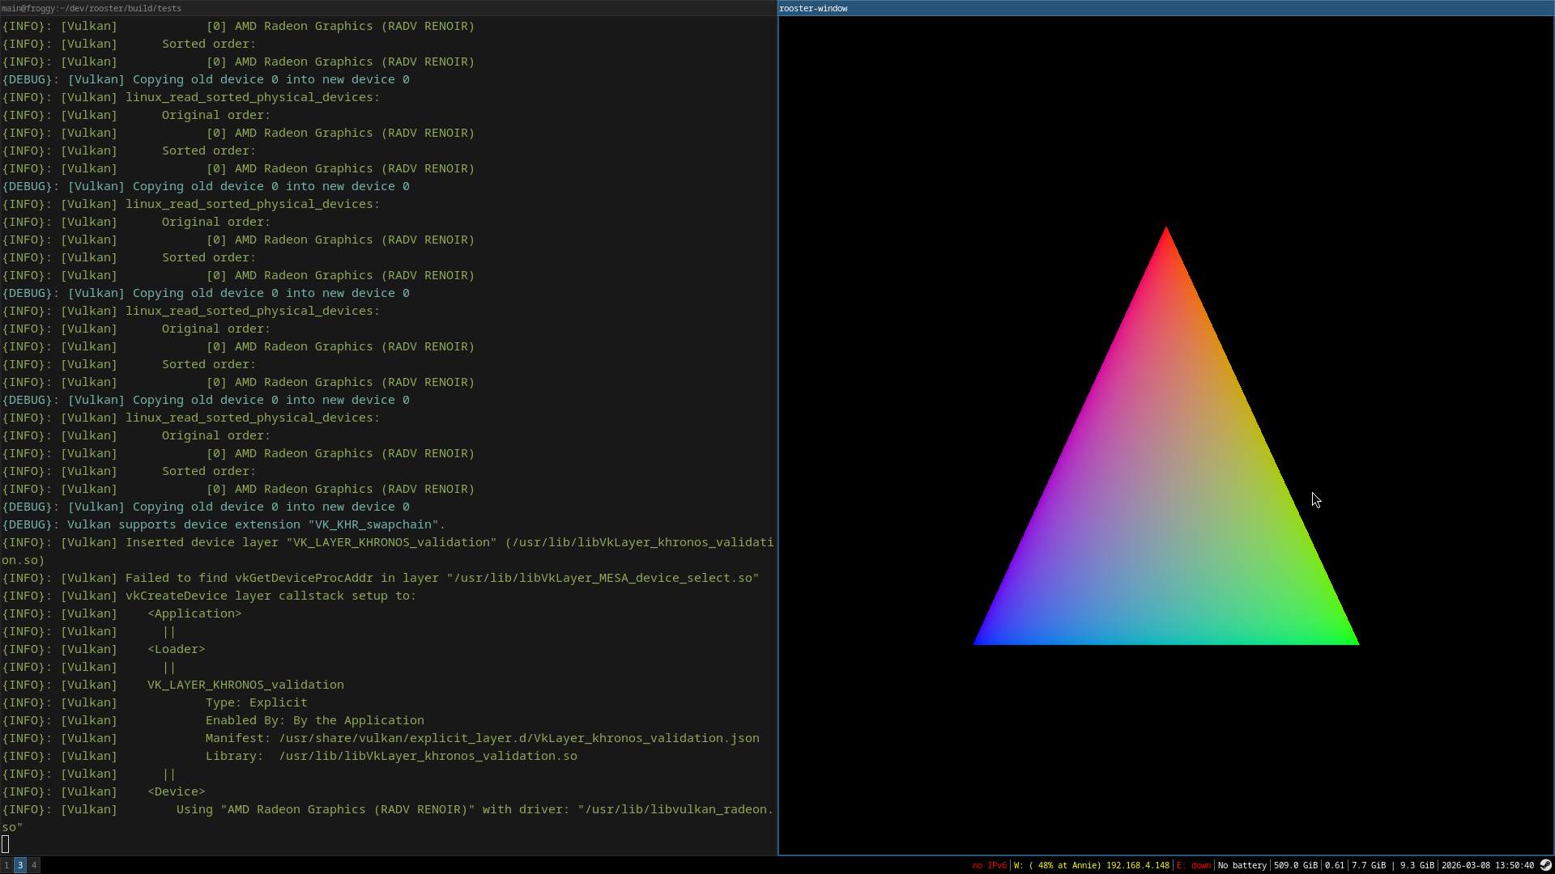Click the Steam tray icon
Image resolution: width=1555 pixels, height=874 pixels.
coord(1545,865)
